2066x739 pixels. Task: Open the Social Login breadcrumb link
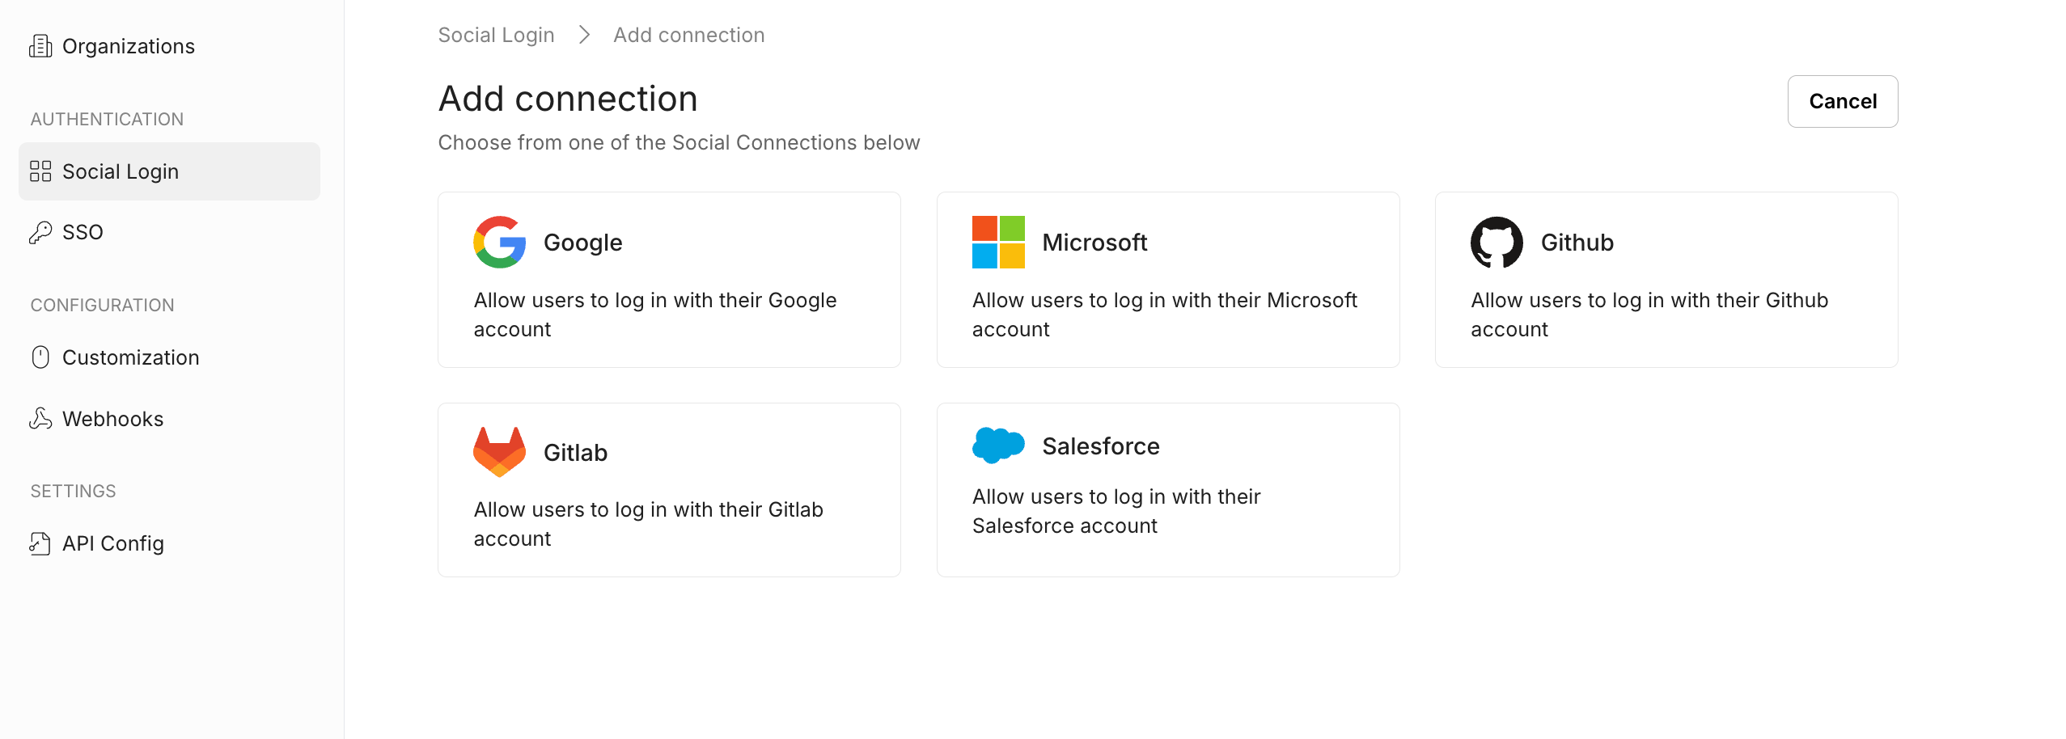pos(496,34)
